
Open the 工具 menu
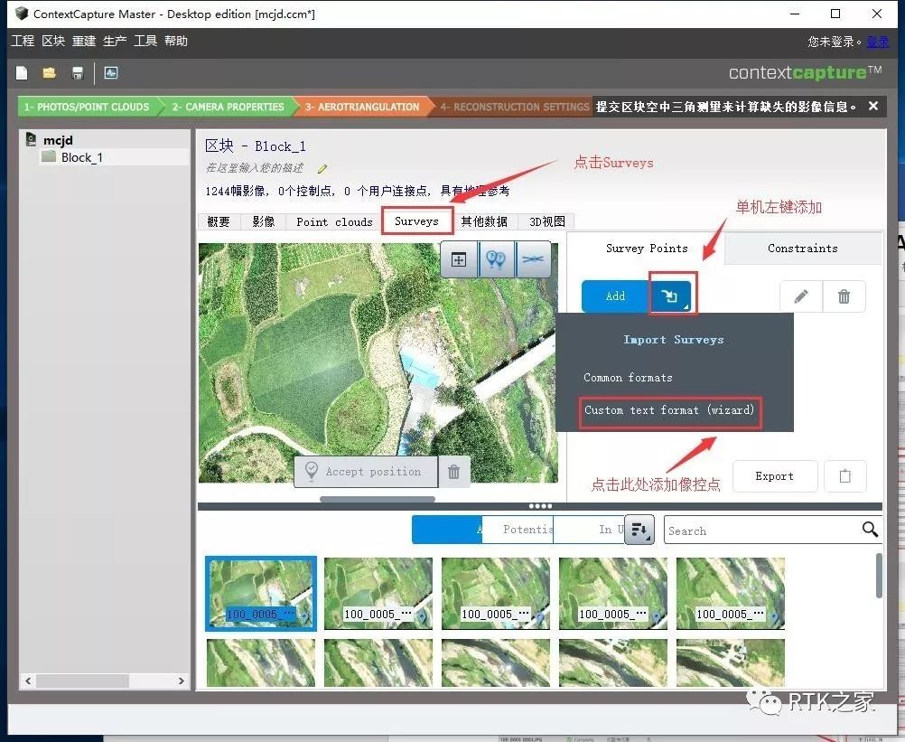point(145,41)
